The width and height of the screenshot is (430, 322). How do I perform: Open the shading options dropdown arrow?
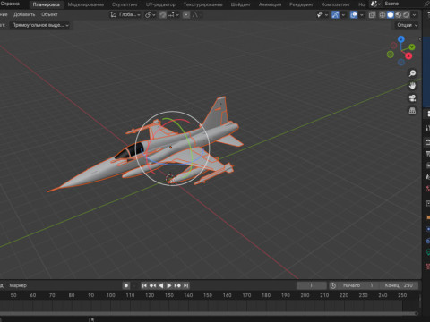(414, 14)
